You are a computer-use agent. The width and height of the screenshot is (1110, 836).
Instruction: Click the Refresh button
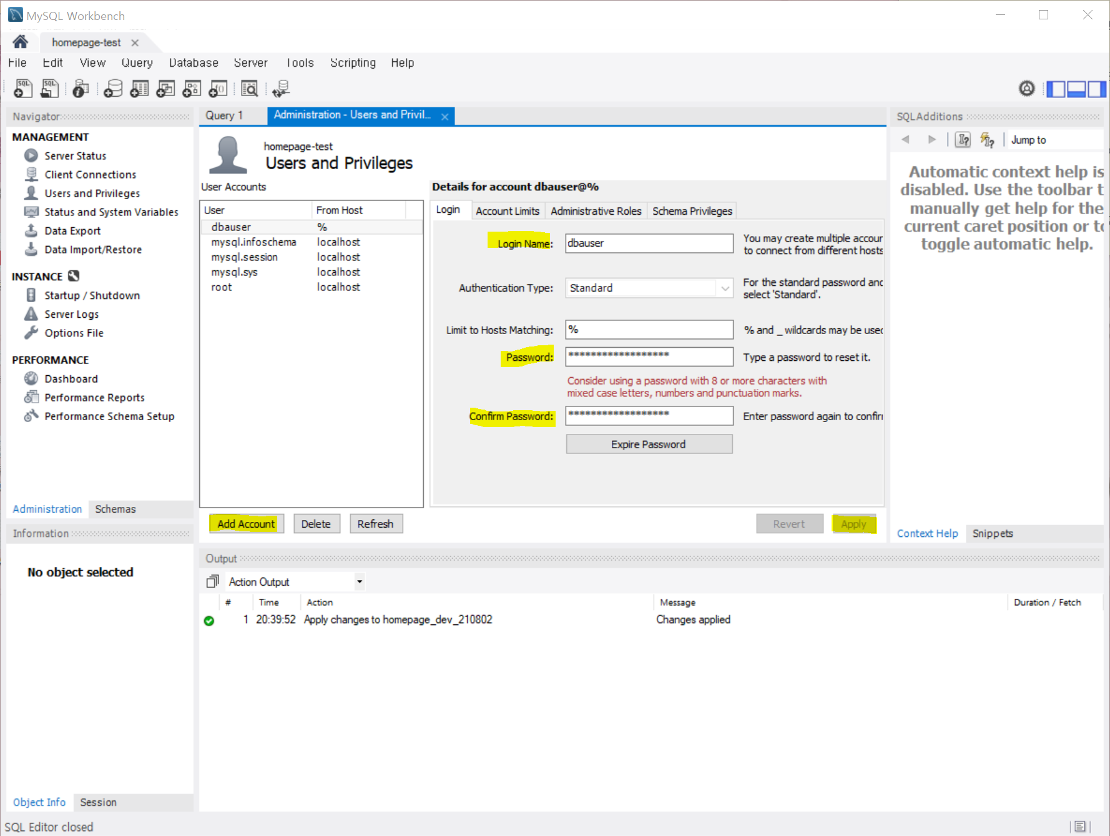coord(376,524)
